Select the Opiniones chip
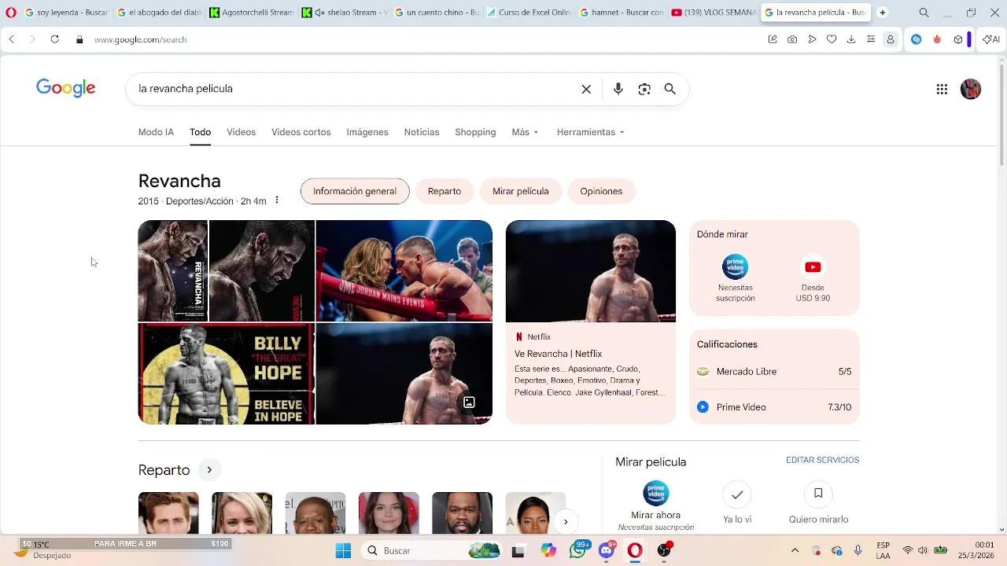The height and width of the screenshot is (566, 1007). click(601, 191)
